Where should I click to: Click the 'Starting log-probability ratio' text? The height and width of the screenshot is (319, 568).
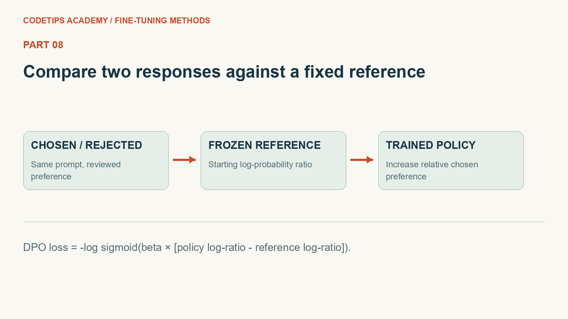click(260, 164)
